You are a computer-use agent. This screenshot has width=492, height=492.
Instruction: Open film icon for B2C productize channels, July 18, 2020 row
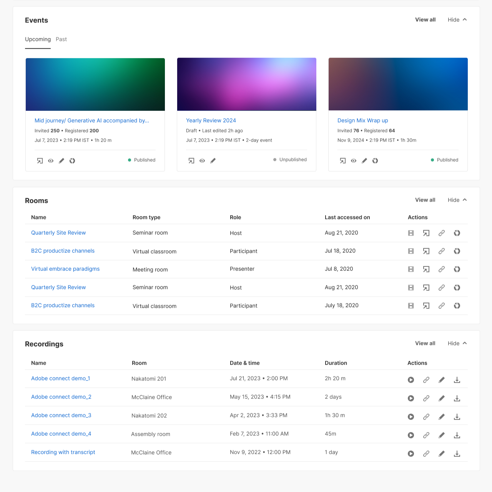pyautogui.click(x=411, y=306)
